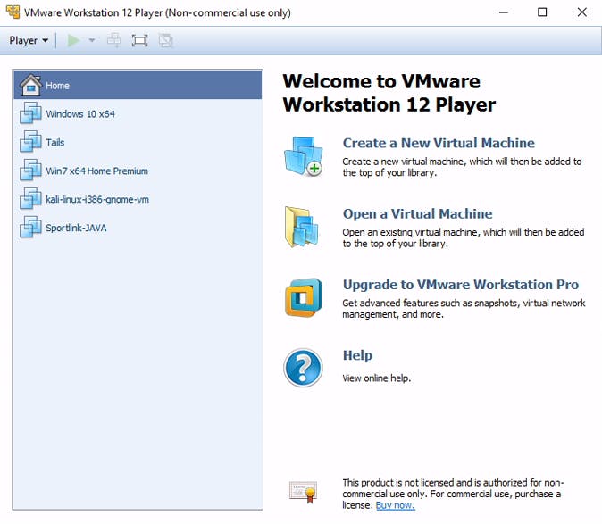Click the license certificate icon

click(x=304, y=492)
